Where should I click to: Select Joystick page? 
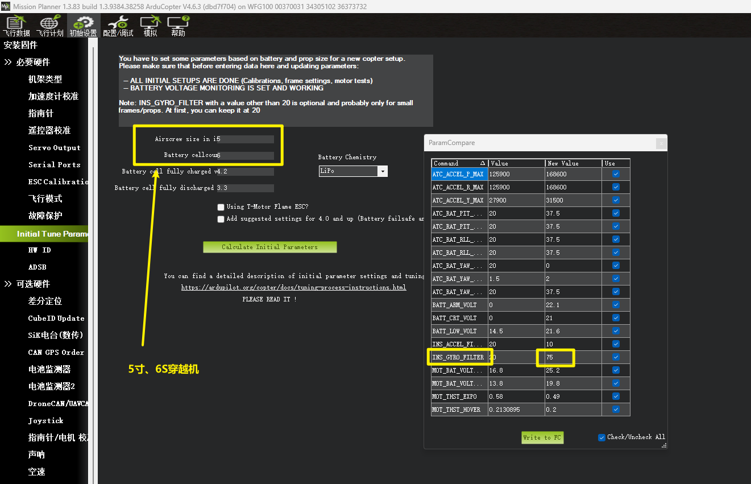click(x=45, y=420)
